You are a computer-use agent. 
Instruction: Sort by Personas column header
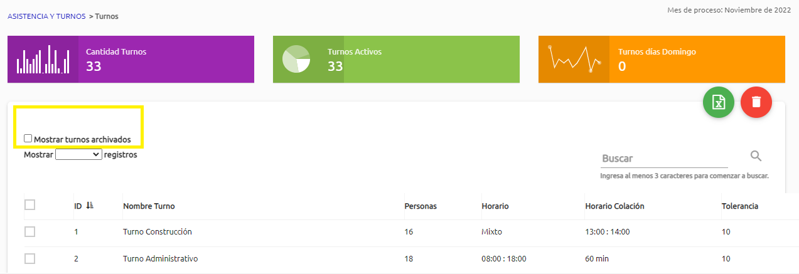pyautogui.click(x=420, y=206)
